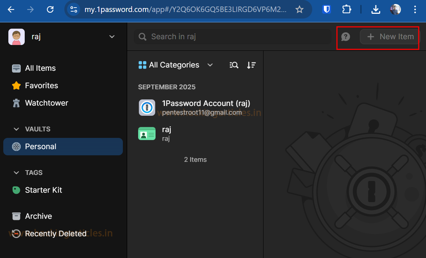
Task: Open the sort order icon
Action: click(251, 65)
